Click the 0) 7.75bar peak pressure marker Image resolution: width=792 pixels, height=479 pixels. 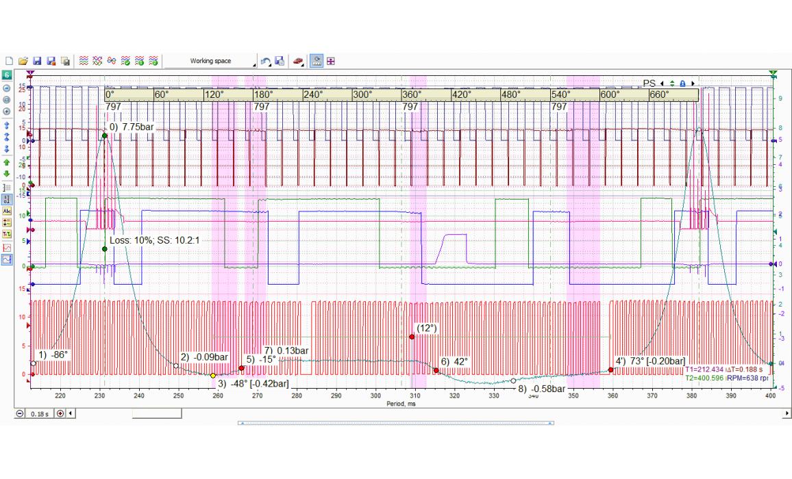point(105,135)
